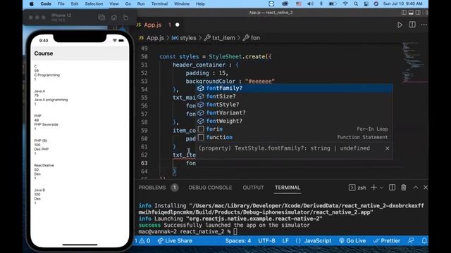Click styles in the breadcrumb
The height and width of the screenshot is (253, 451).
point(188,38)
